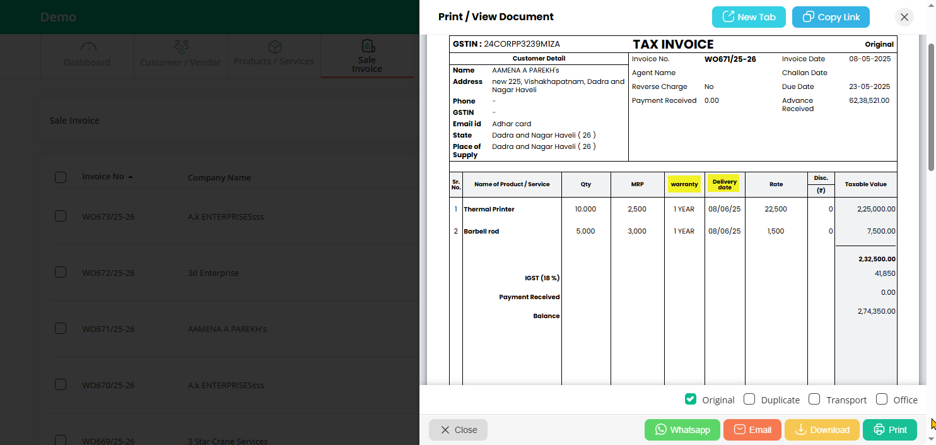Open the Products / Services box icon

click(x=274, y=47)
